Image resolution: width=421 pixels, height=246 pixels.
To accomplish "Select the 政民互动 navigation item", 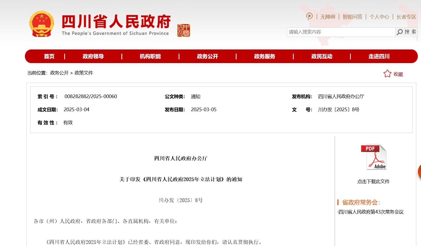I will coord(321,56).
